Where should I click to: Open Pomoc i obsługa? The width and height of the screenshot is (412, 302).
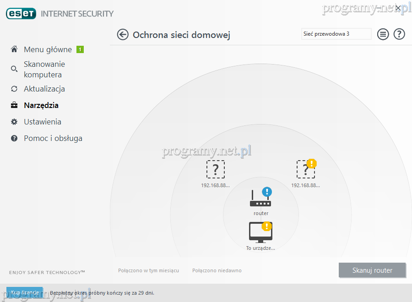pos(53,138)
